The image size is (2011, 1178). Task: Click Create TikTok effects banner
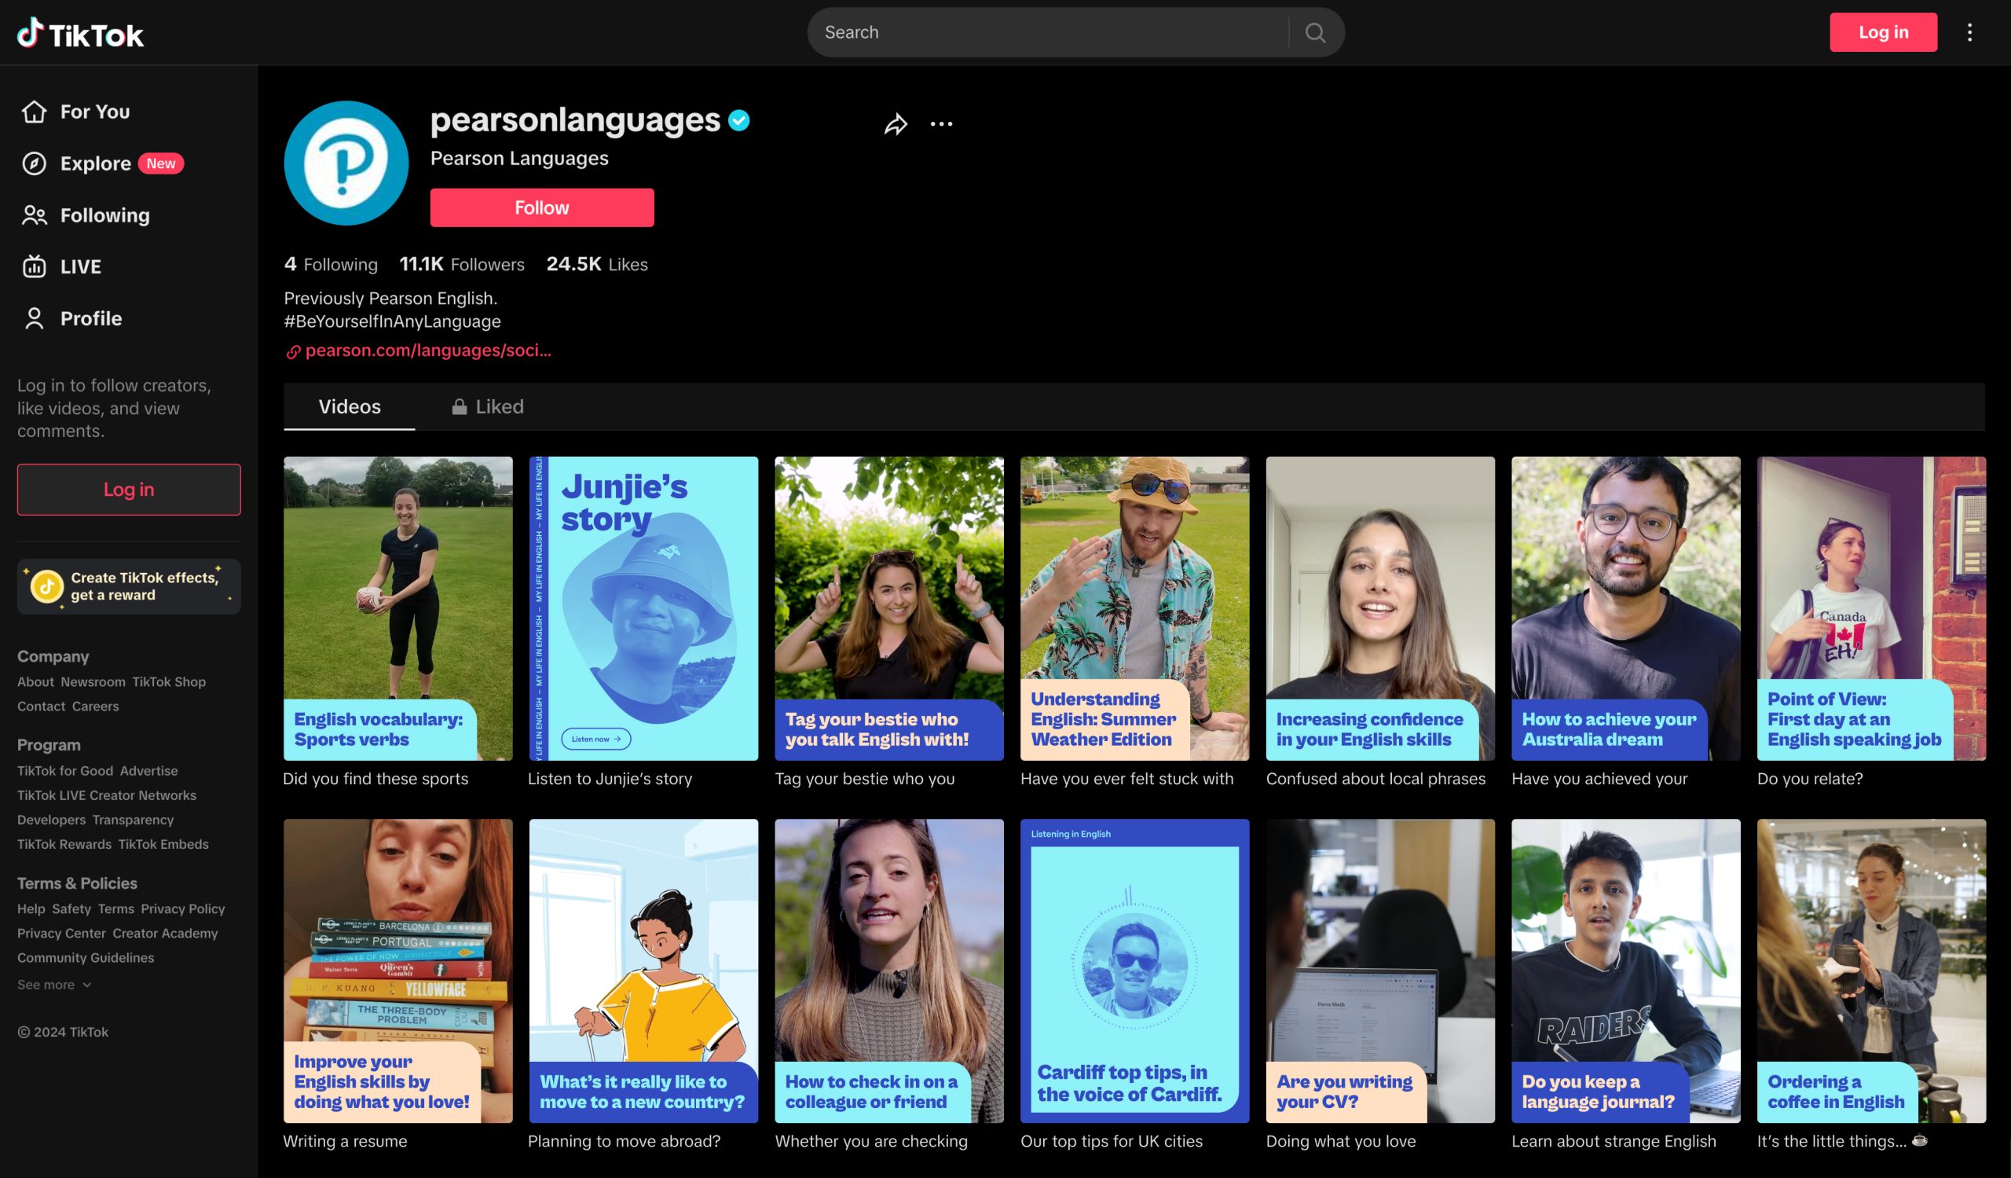coord(130,586)
